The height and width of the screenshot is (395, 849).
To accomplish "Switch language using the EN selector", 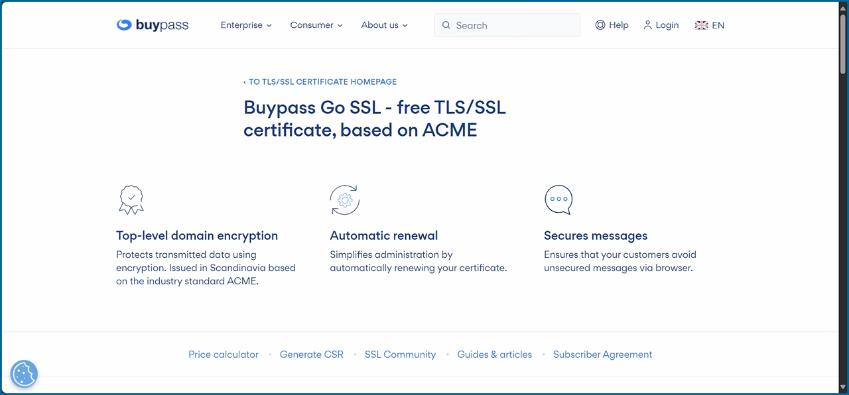I will pyautogui.click(x=718, y=25).
